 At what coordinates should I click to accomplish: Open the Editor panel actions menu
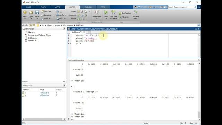tap(196, 29)
